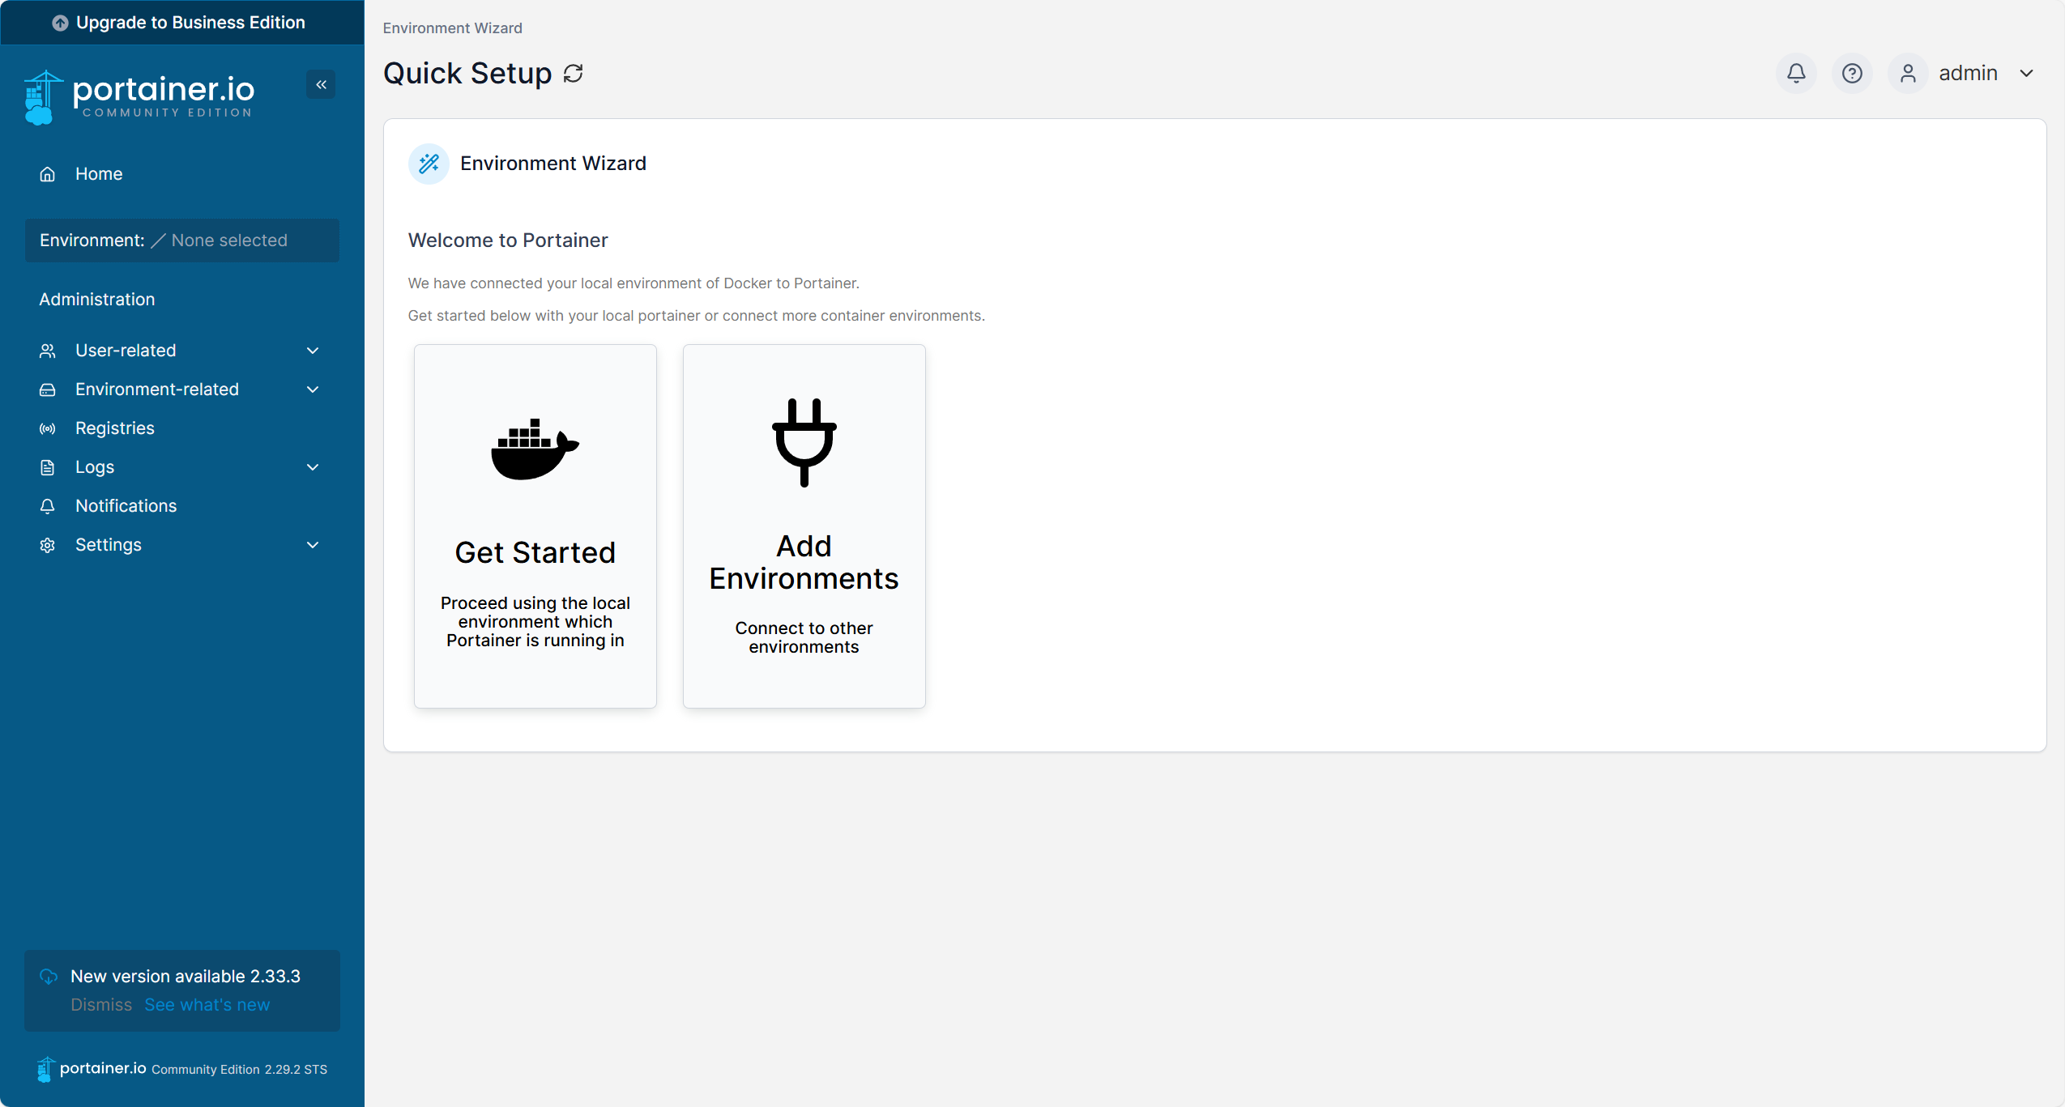
Task: Go to Home in sidebar
Action: tap(99, 174)
